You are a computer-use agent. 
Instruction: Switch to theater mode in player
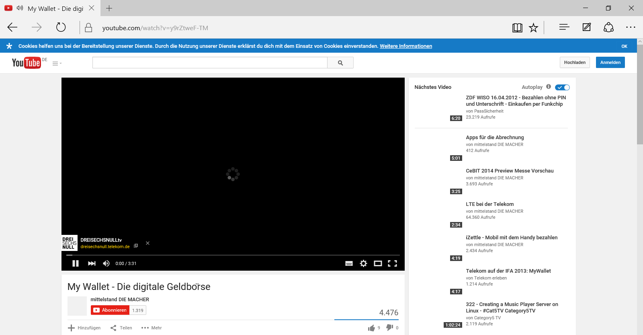[x=378, y=263]
